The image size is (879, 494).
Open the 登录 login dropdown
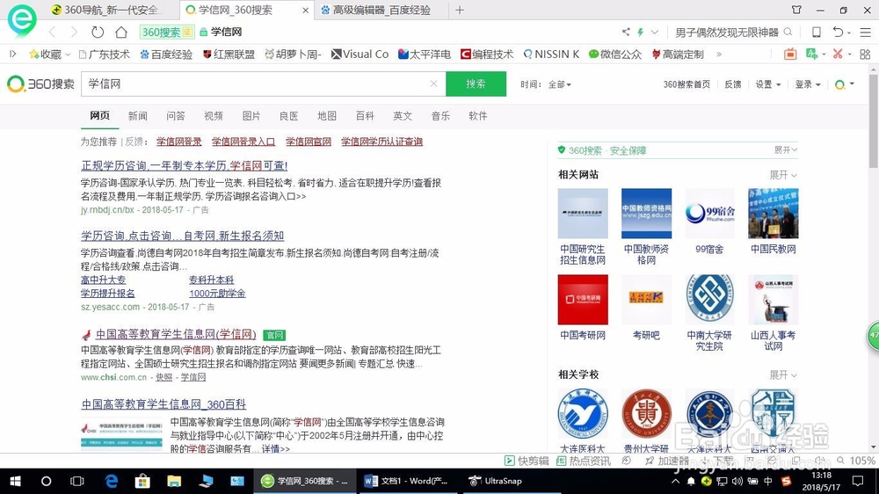pyautogui.click(x=808, y=84)
